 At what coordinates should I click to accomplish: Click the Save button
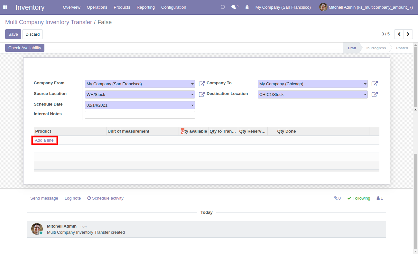13,34
